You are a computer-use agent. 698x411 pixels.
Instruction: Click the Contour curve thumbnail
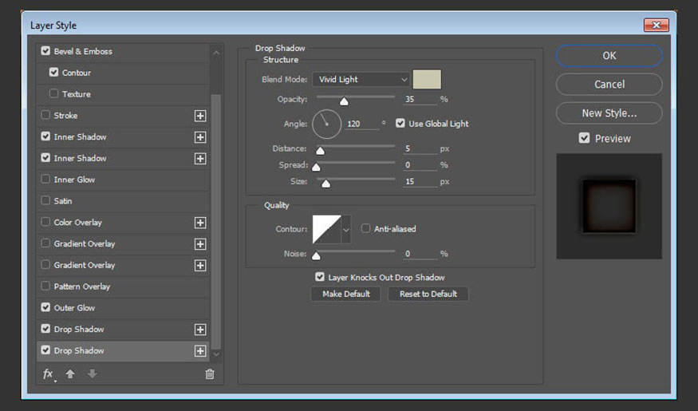pyautogui.click(x=327, y=229)
